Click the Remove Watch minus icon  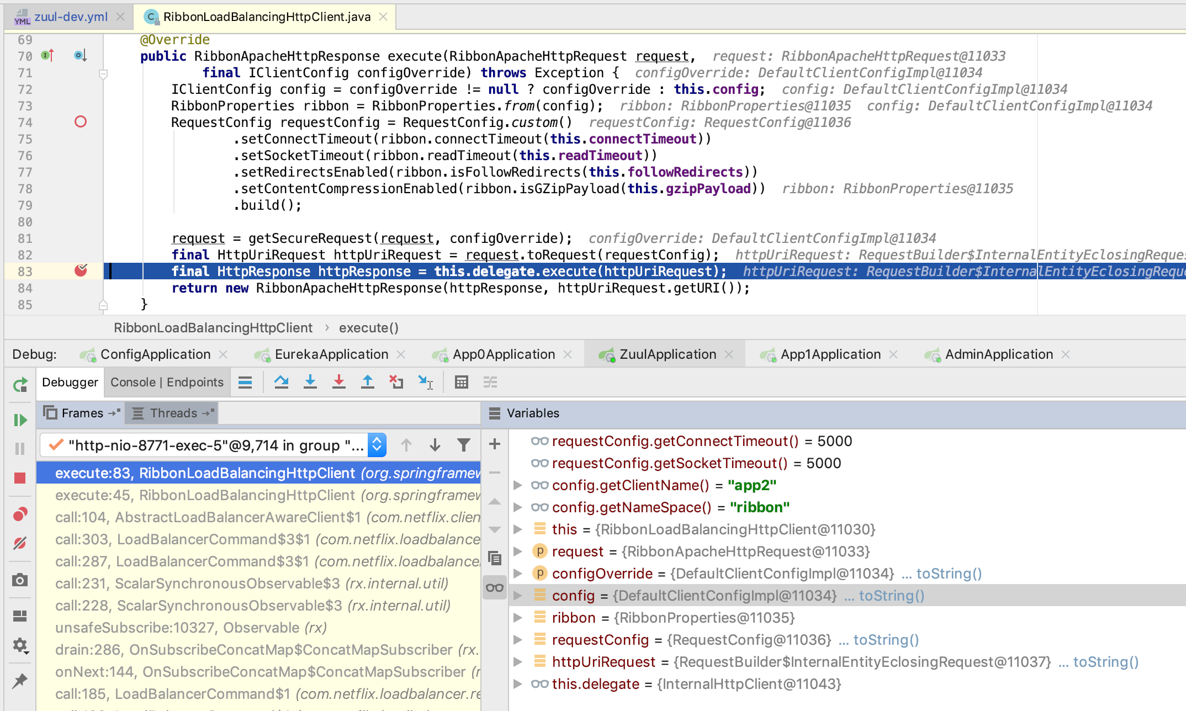(x=495, y=473)
